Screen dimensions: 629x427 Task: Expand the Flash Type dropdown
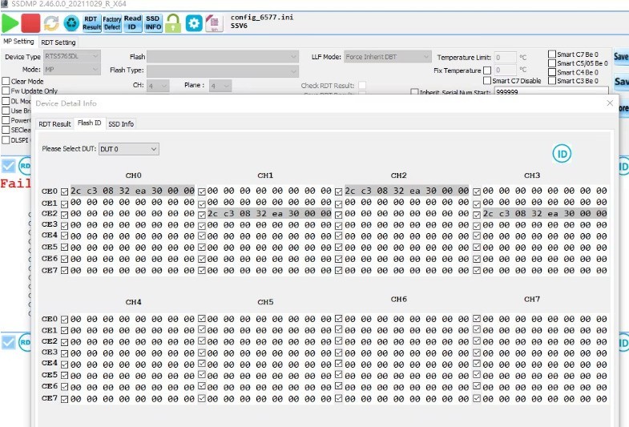click(223, 71)
